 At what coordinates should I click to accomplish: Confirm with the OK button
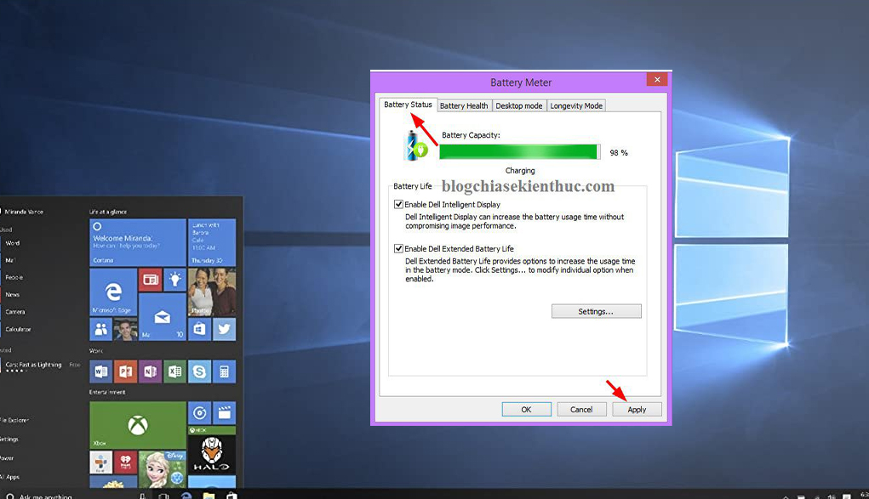pyautogui.click(x=527, y=409)
